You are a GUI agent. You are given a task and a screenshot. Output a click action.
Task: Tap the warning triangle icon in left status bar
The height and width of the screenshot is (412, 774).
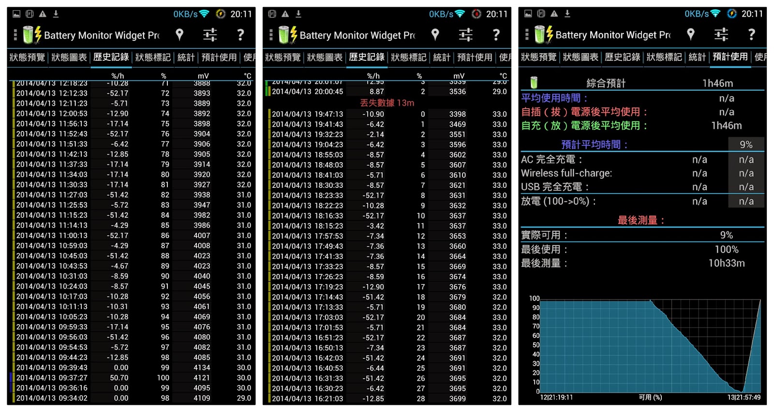pos(43,14)
